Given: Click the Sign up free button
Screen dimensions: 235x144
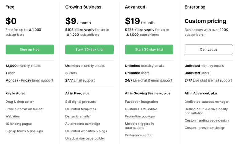Looking at the screenshot, I should click(x=30, y=50).
